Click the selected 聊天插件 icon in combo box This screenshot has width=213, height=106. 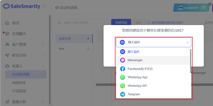[x=122, y=42]
